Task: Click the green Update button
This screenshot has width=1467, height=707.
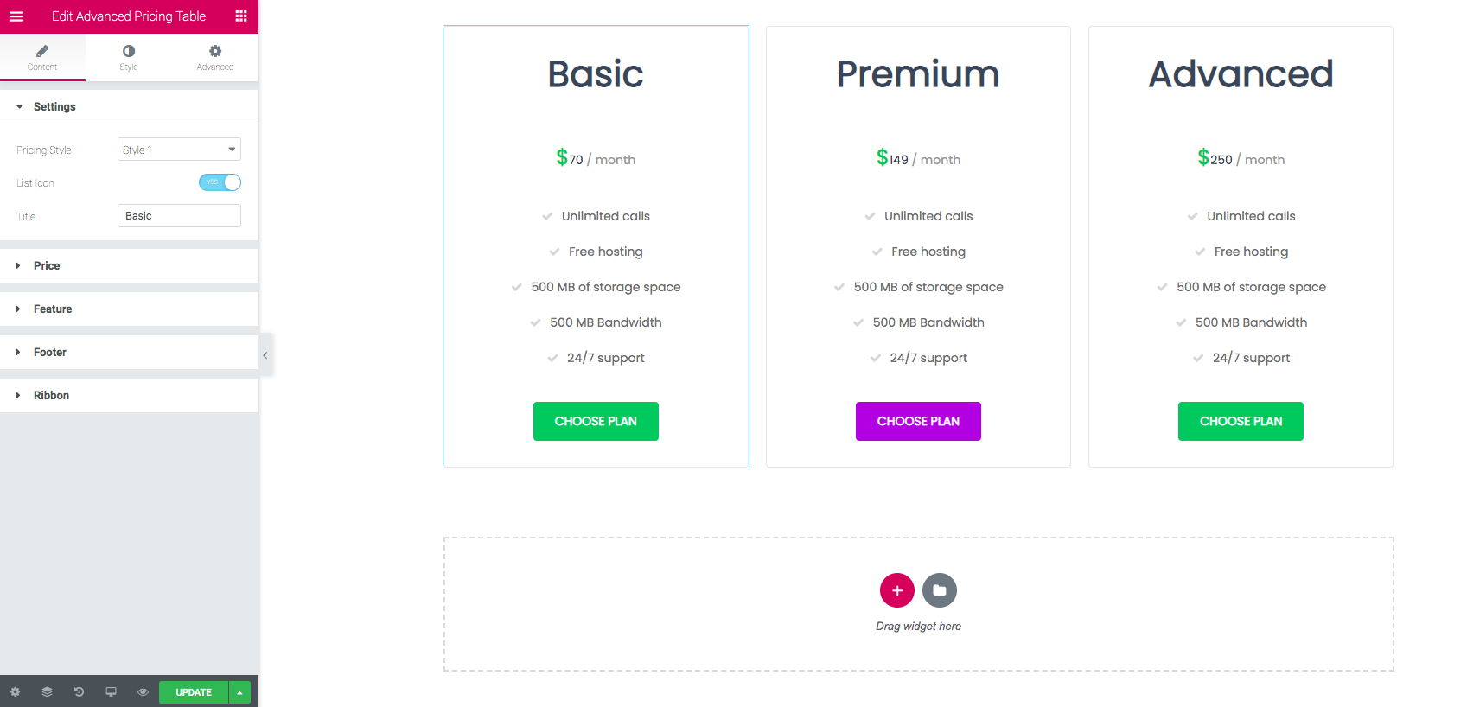Action: (x=194, y=692)
